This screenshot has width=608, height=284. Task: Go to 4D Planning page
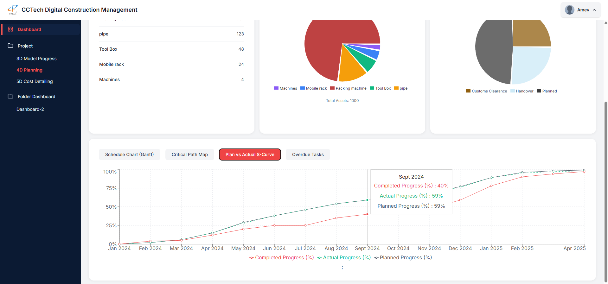[29, 70]
